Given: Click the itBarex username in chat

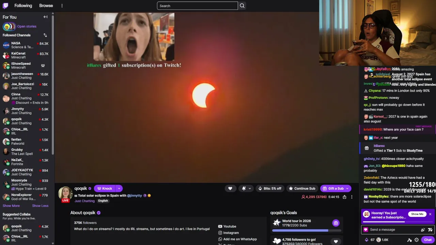Looking at the screenshot, I should click(379, 146).
